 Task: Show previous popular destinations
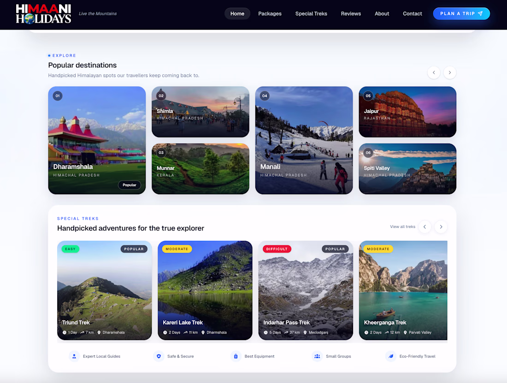(434, 72)
